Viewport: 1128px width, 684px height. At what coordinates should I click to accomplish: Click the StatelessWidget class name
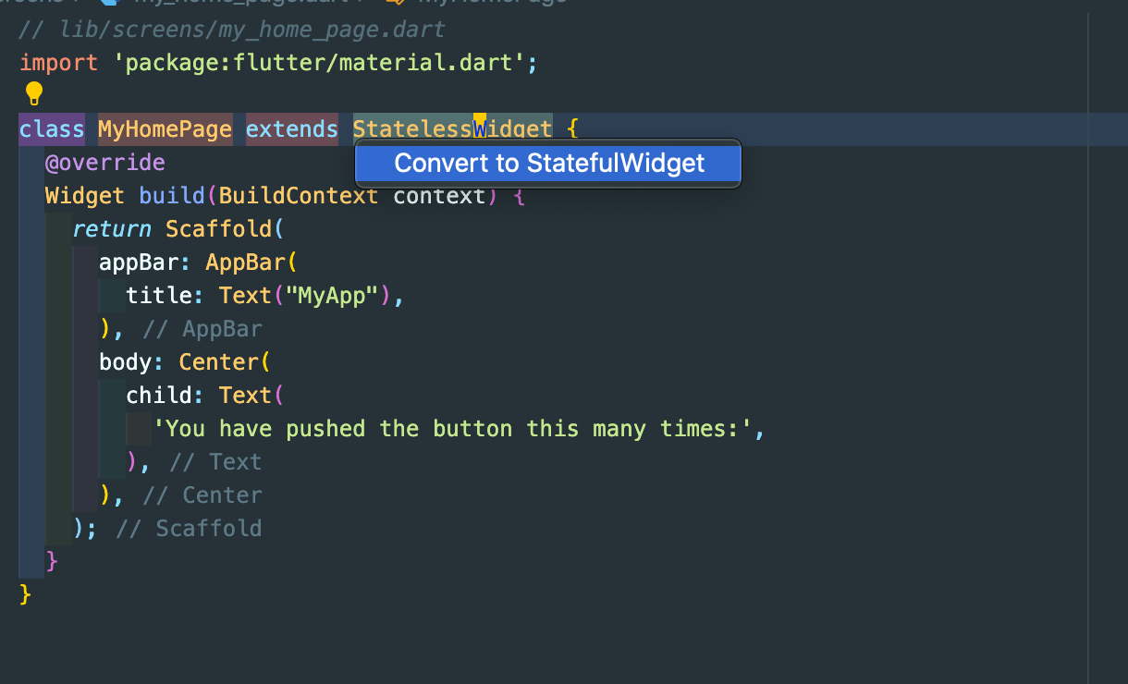452,129
